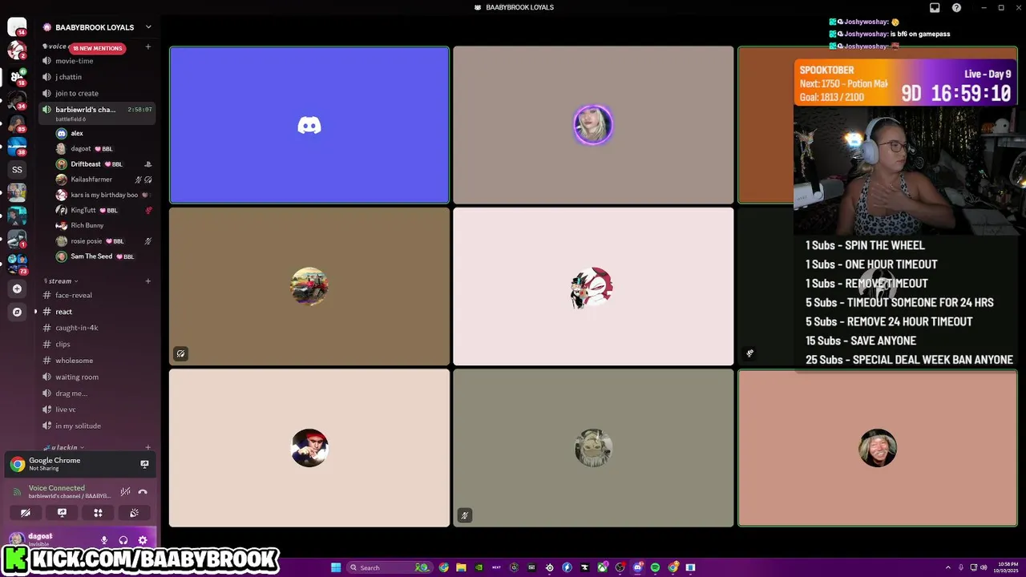The image size is (1026, 577).
Task: Click user Kailashfarmer in voice list
Action: click(x=103, y=180)
